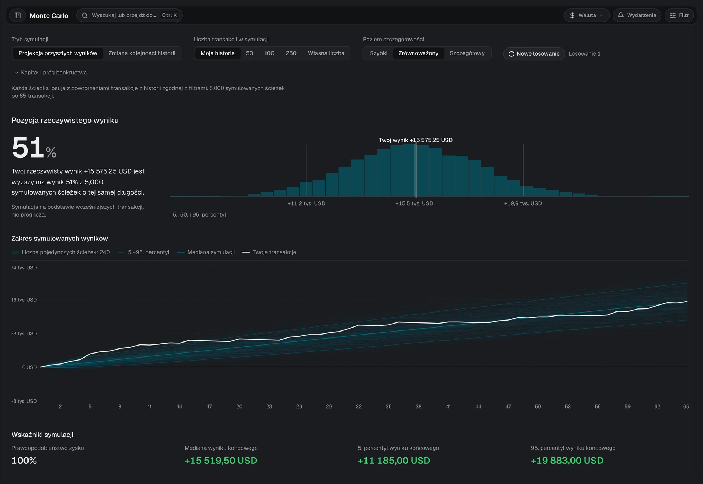This screenshot has height=484, width=703.
Task: Click the search or navigate input field
Action: tap(129, 15)
